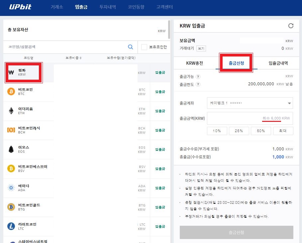Switch to the 출금신청 tab
This screenshot has height=243, width=302.
coord(236,63)
